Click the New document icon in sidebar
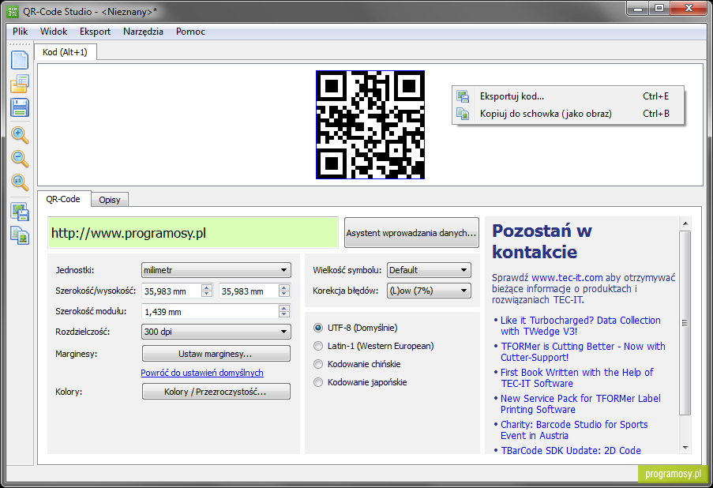This screenshot has width=713, height=488. [20, 60]
